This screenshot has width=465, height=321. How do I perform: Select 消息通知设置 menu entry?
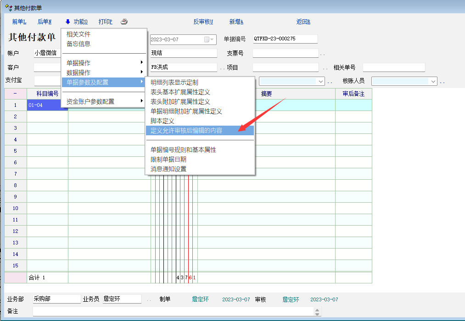pyautogui.click(x=168, y=169)
